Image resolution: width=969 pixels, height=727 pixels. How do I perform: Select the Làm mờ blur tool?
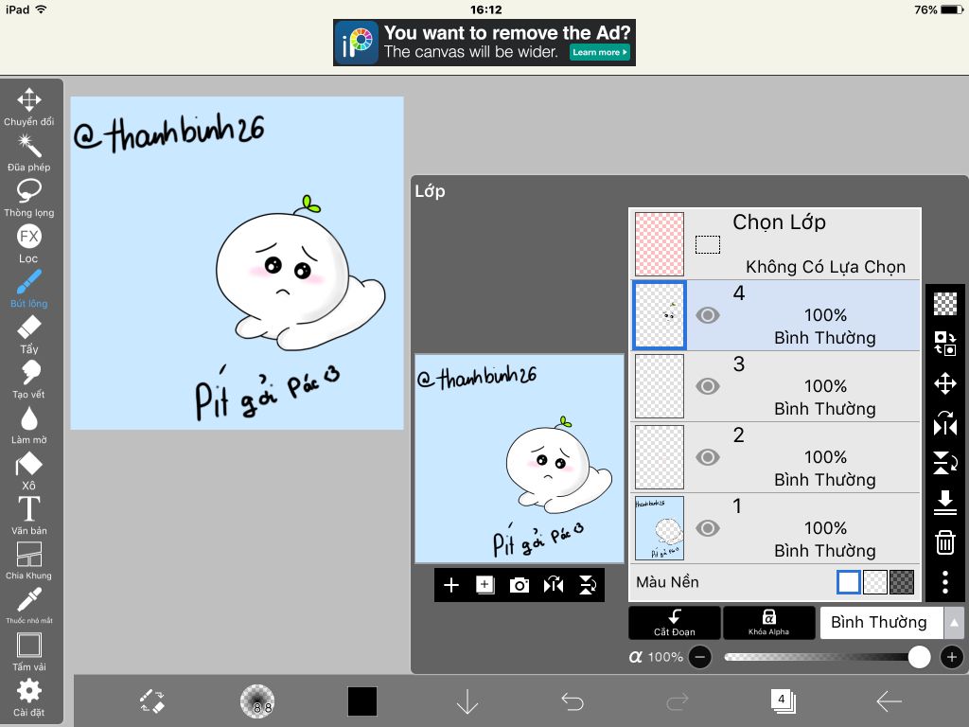coord(29,425)
